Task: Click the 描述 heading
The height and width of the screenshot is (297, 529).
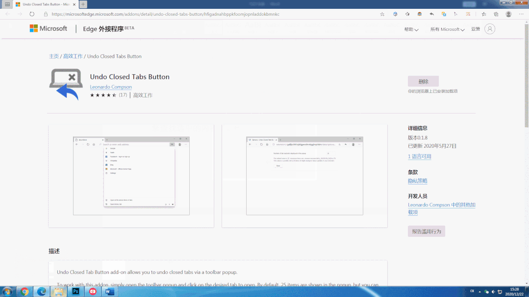Action: 54,251
